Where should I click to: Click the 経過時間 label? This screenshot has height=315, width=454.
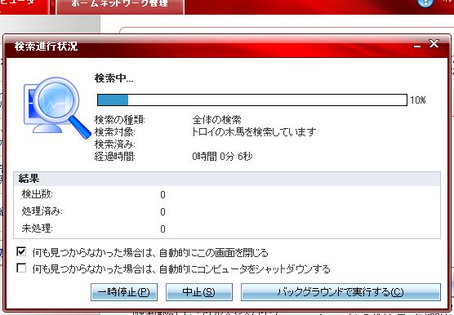114,157
